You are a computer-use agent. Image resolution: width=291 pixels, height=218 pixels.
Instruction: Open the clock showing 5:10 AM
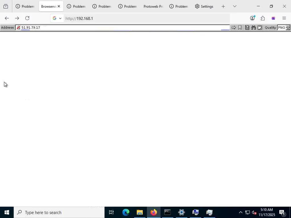coord(267,212)
